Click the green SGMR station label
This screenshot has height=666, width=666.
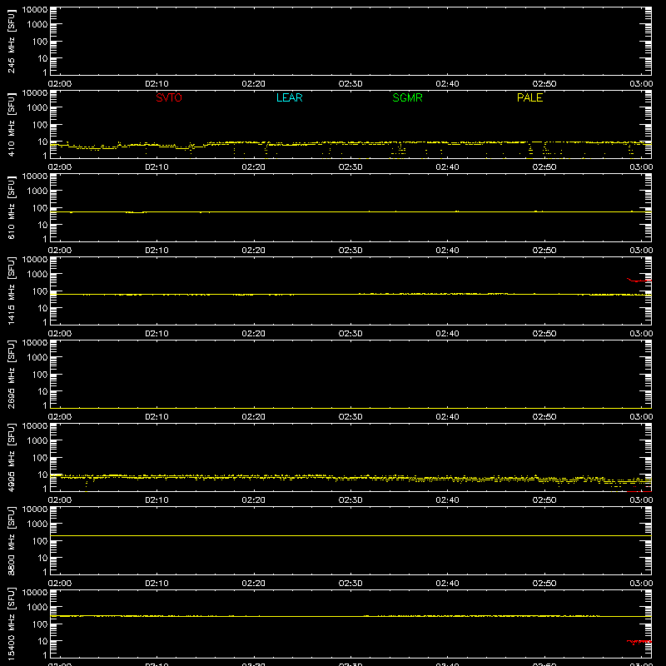(407, 97)
